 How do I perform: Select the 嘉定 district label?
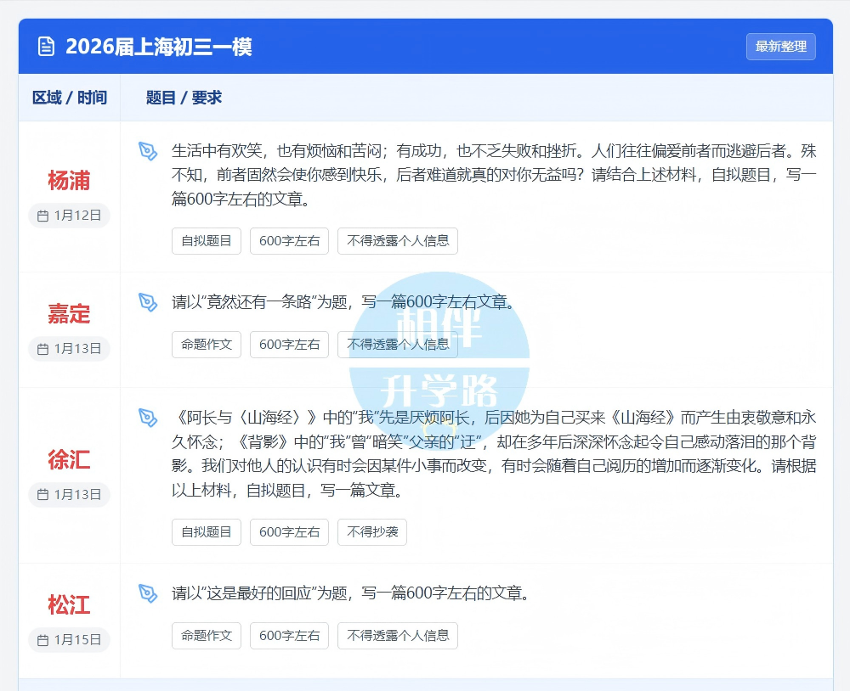[67, 314]
